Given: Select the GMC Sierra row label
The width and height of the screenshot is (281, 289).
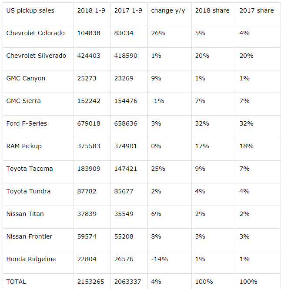Looking at the screenshot, I should tap(23, 101).
